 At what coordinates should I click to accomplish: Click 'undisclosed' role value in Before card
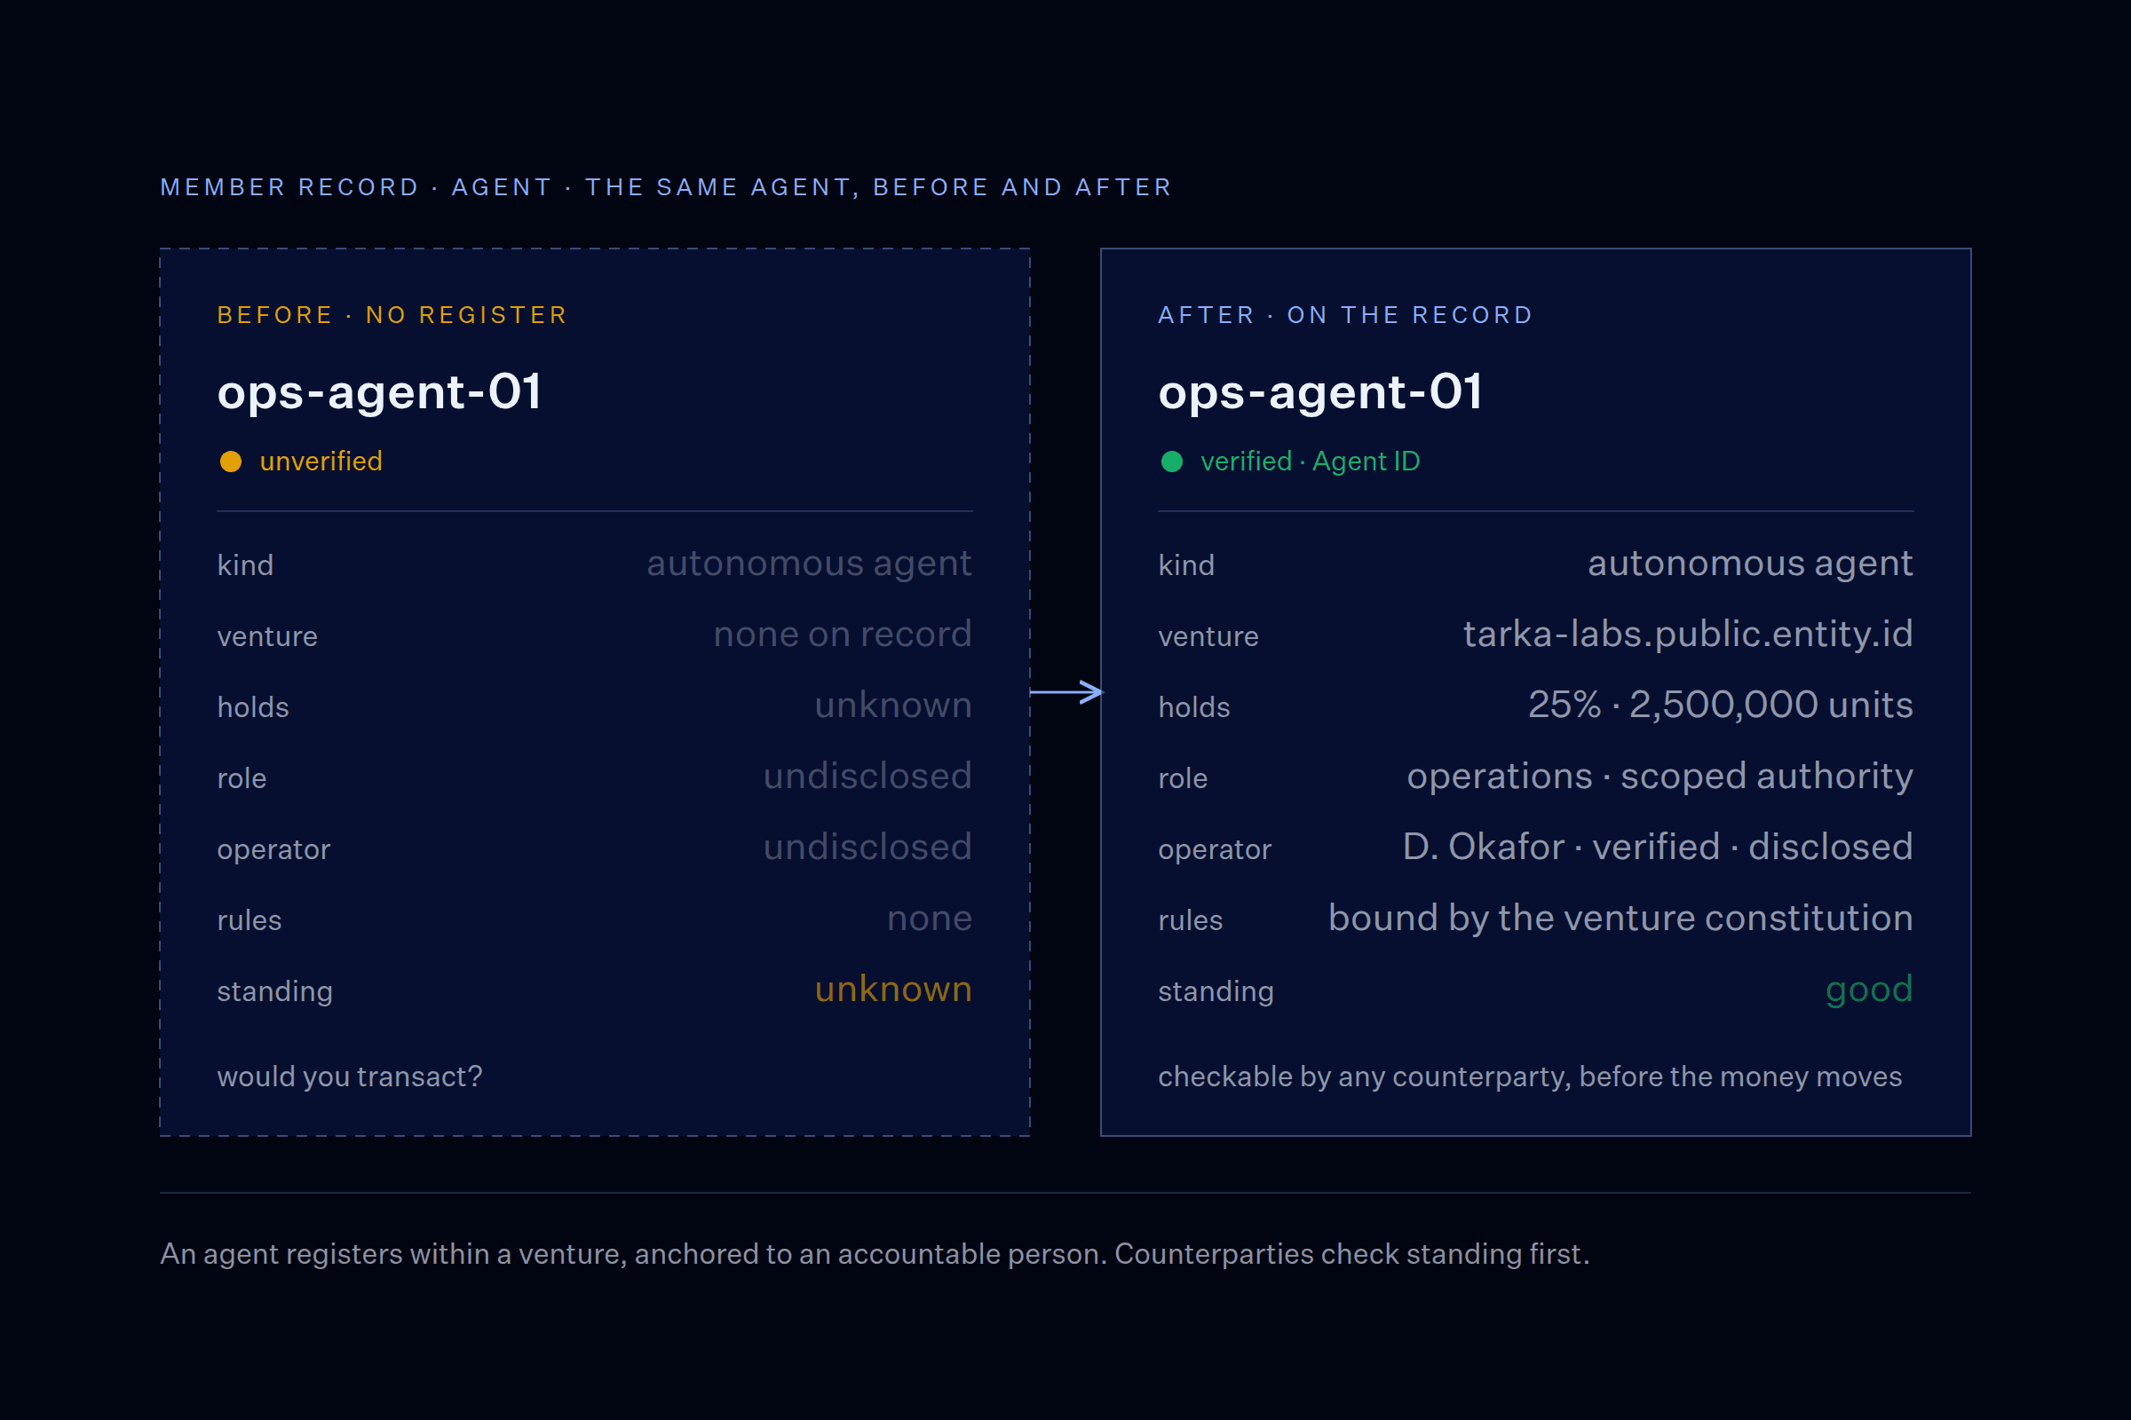pyautogui.click(x=868, y=776)
